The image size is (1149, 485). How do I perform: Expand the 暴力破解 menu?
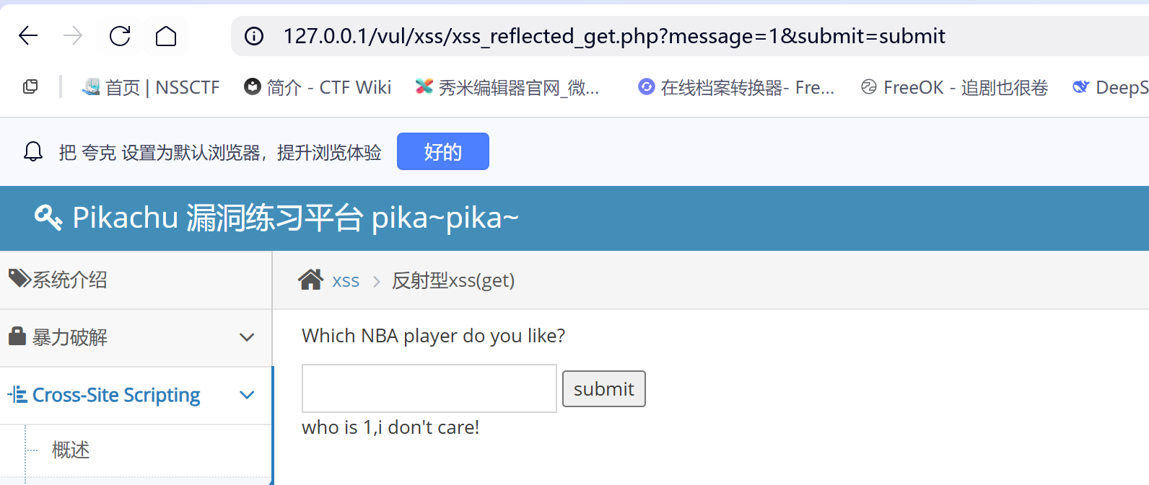[x=247, y=337]
